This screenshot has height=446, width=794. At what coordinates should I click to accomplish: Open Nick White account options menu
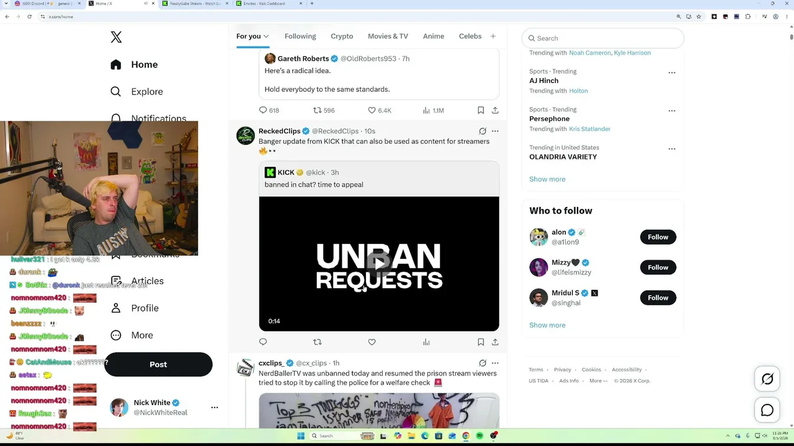[215, 408]
